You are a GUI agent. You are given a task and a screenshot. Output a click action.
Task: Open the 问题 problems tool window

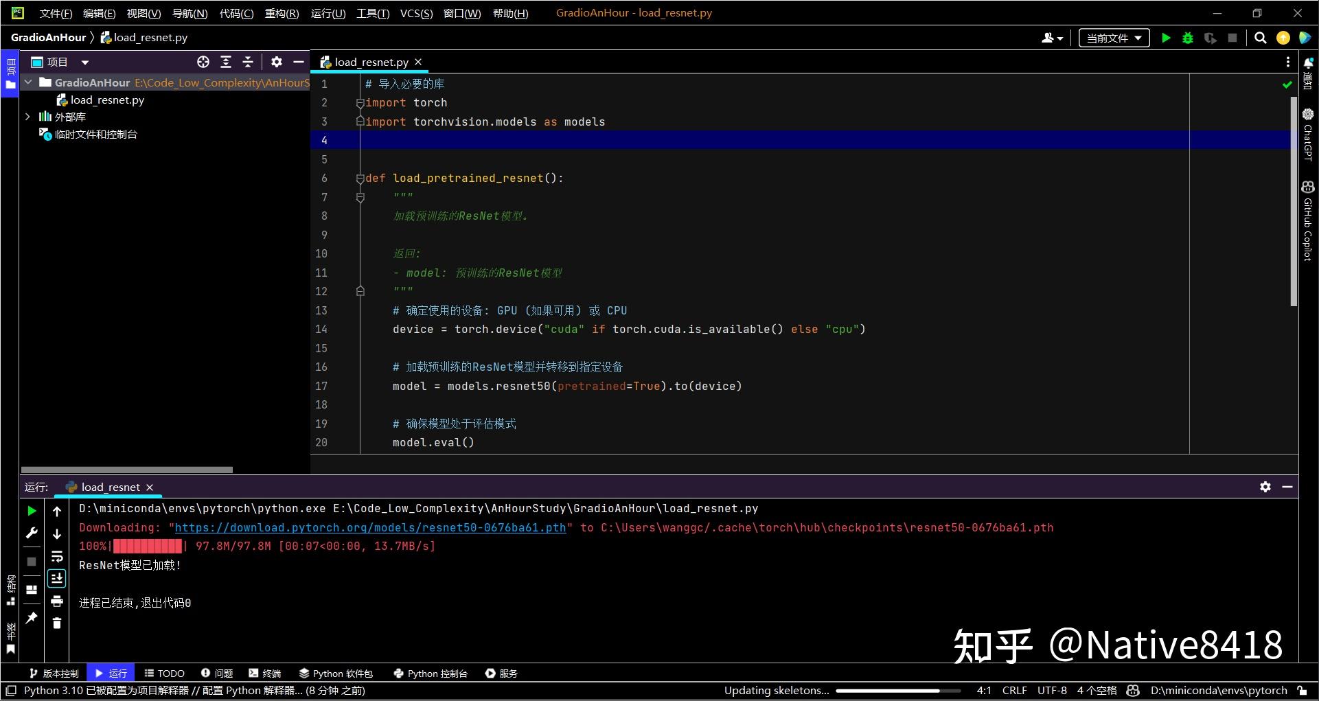[217, 674]
